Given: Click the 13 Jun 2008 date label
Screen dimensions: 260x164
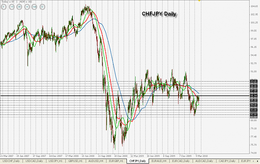Looking at the screenshot, I should [x=88, y=156].
